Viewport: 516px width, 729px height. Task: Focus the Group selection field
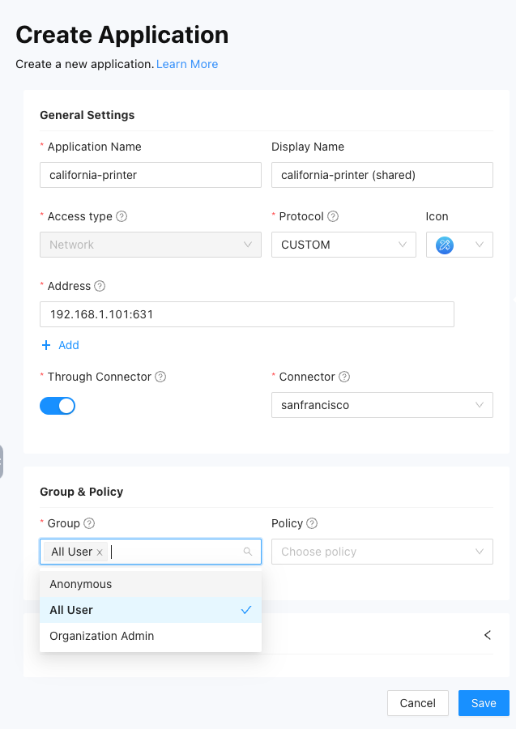click(x=151, y=552)
